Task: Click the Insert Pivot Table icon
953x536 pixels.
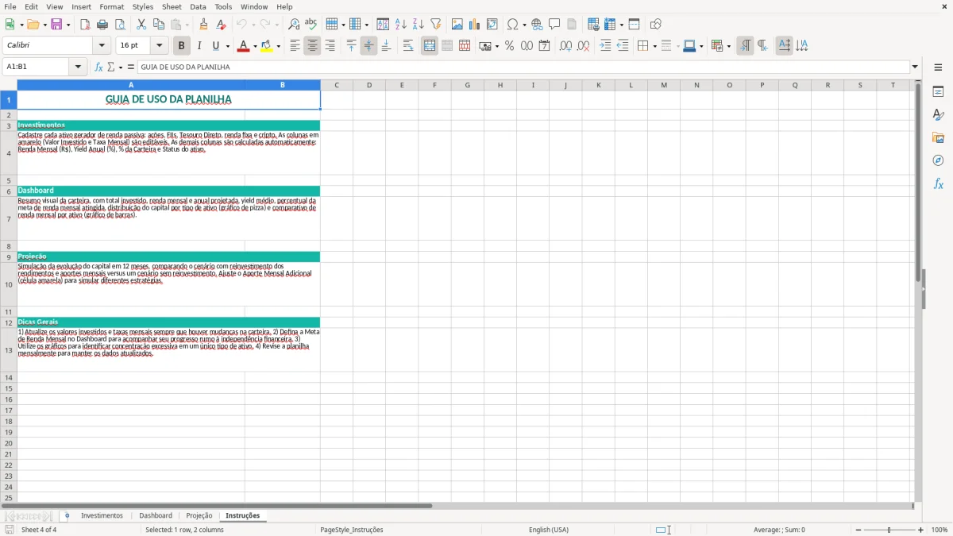Action: point(492,25)
